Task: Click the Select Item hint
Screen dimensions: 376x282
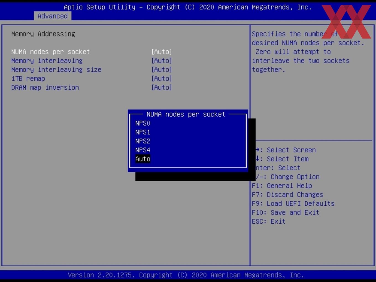Action: click(282, 159)
